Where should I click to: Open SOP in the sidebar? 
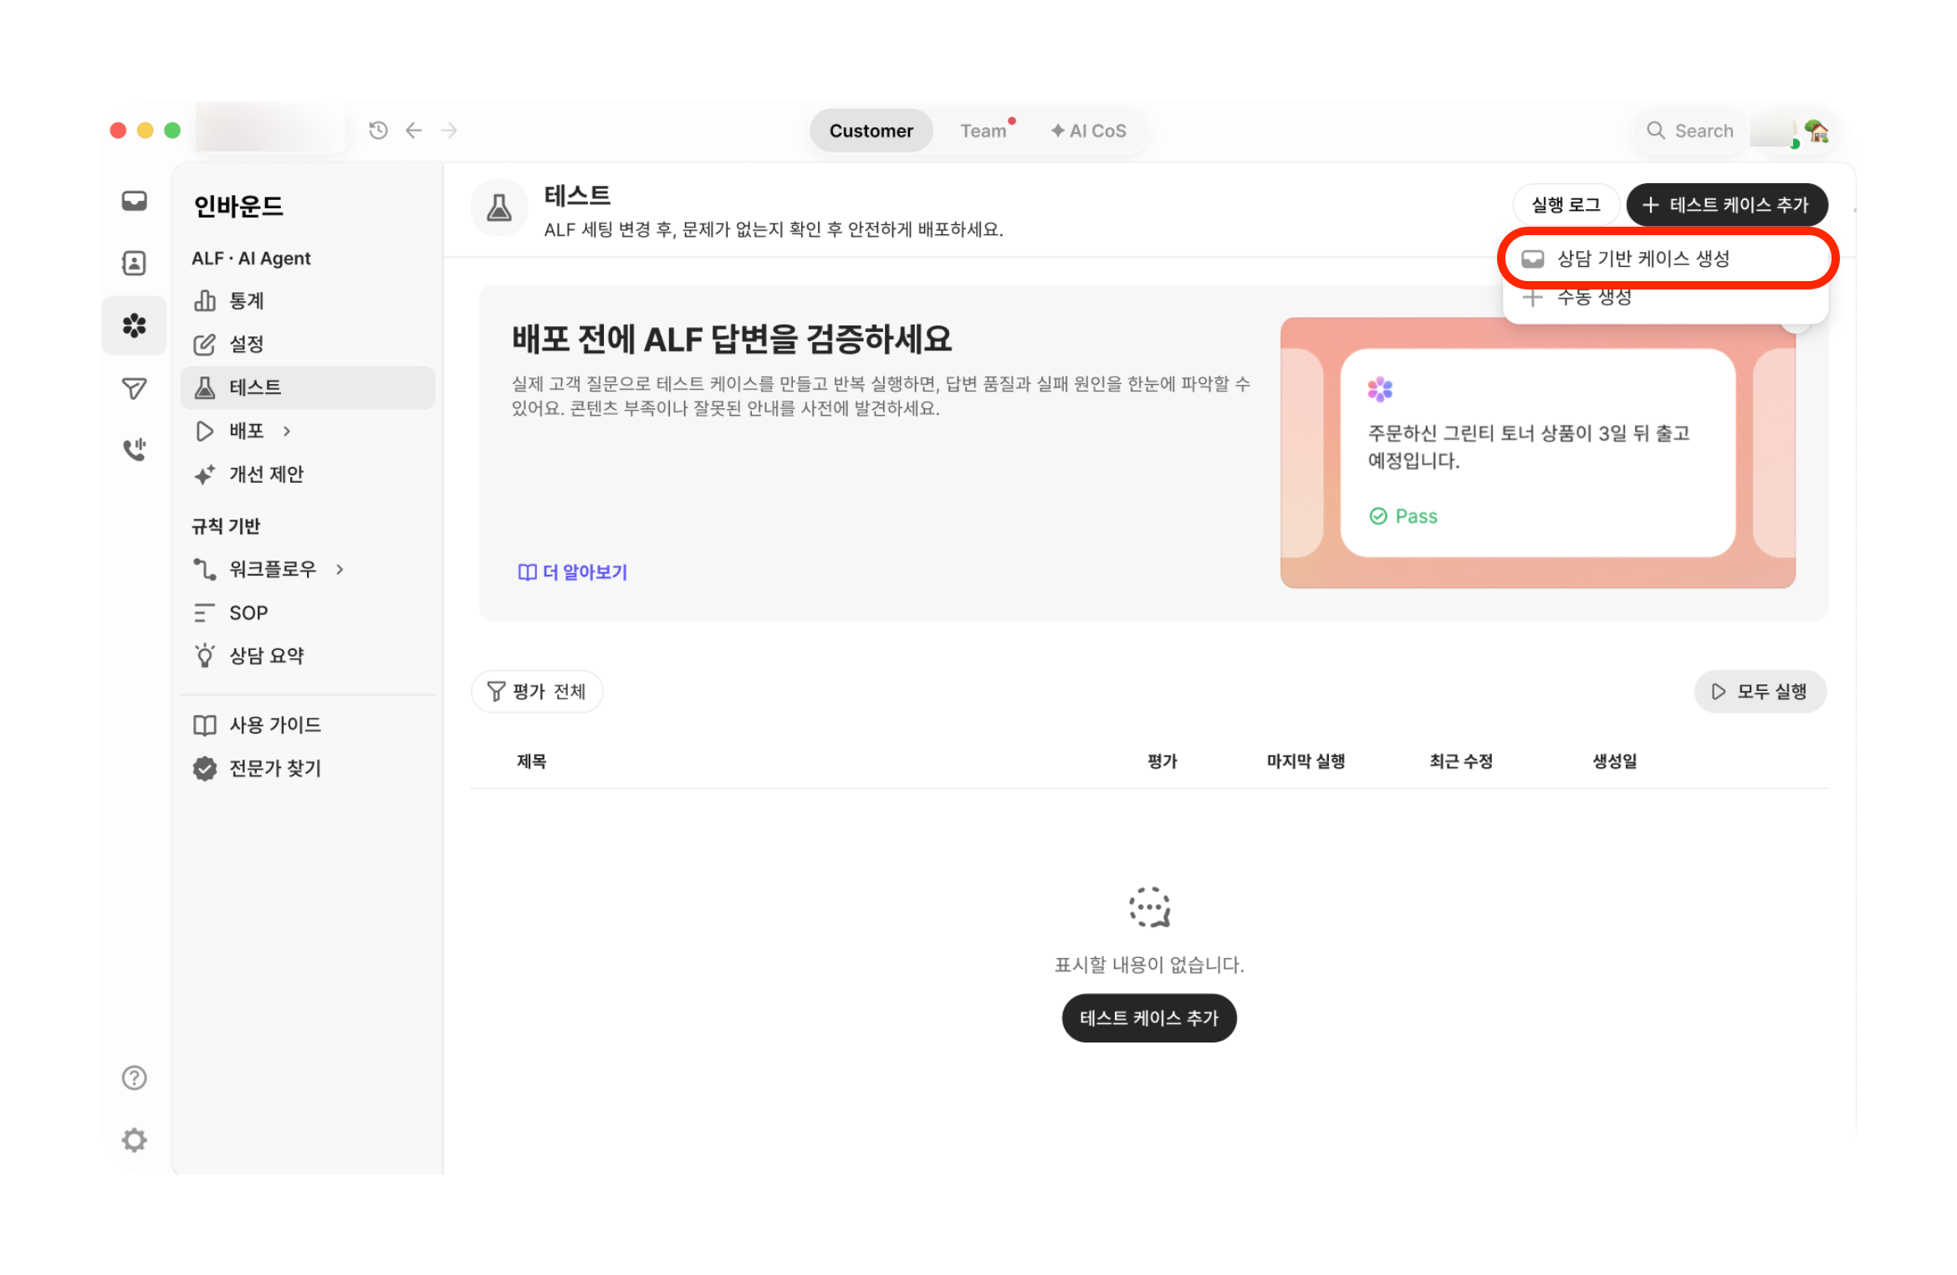tap(308, 612)
